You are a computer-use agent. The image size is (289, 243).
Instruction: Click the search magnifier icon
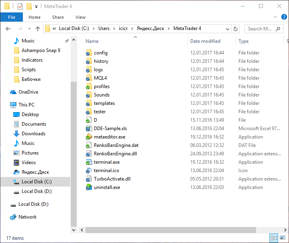point(278,29)
